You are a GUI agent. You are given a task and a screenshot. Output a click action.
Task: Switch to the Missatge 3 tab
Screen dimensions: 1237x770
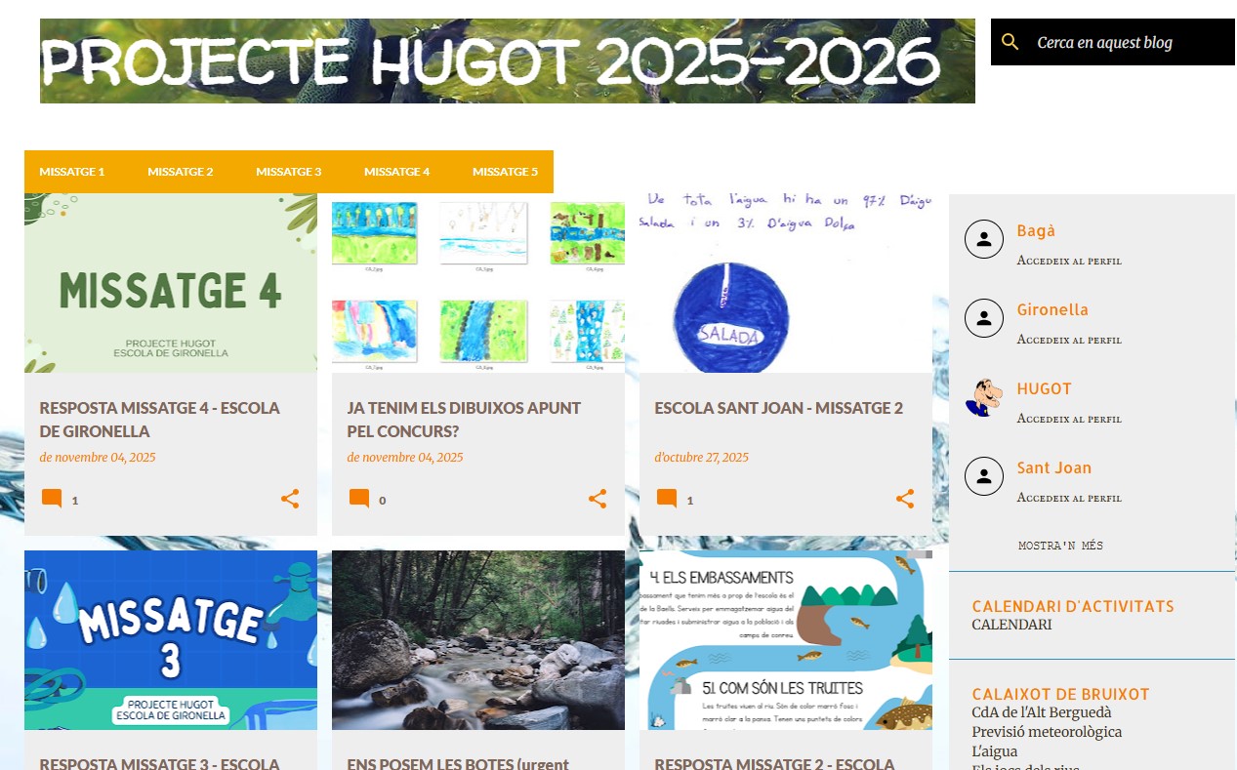point(289,172)
